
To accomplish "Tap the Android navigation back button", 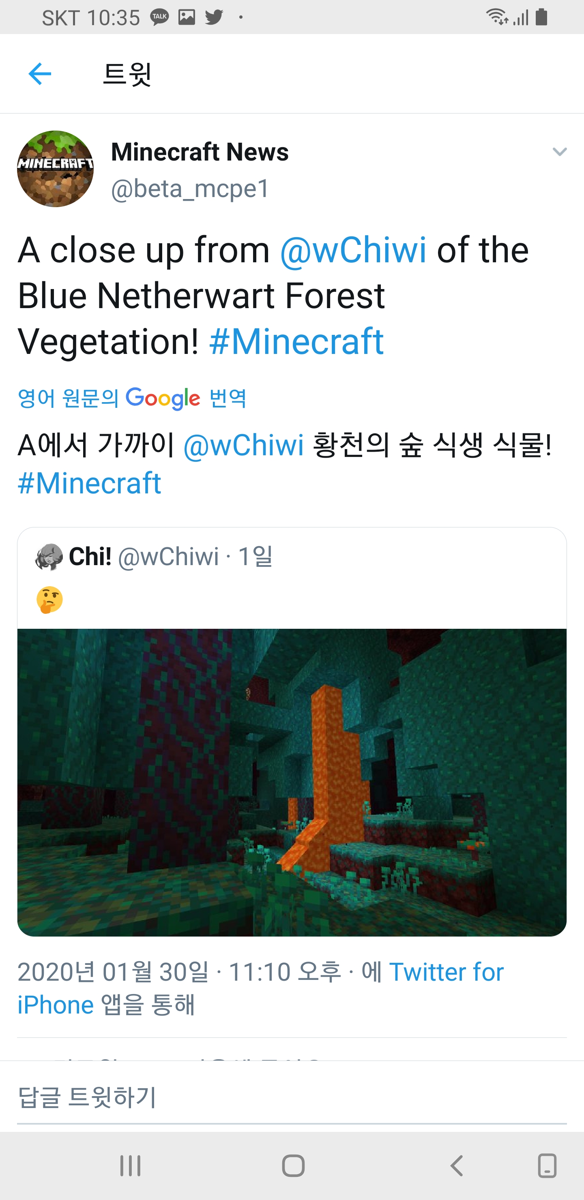I will pyautogui.click(x=457, y=1166).
